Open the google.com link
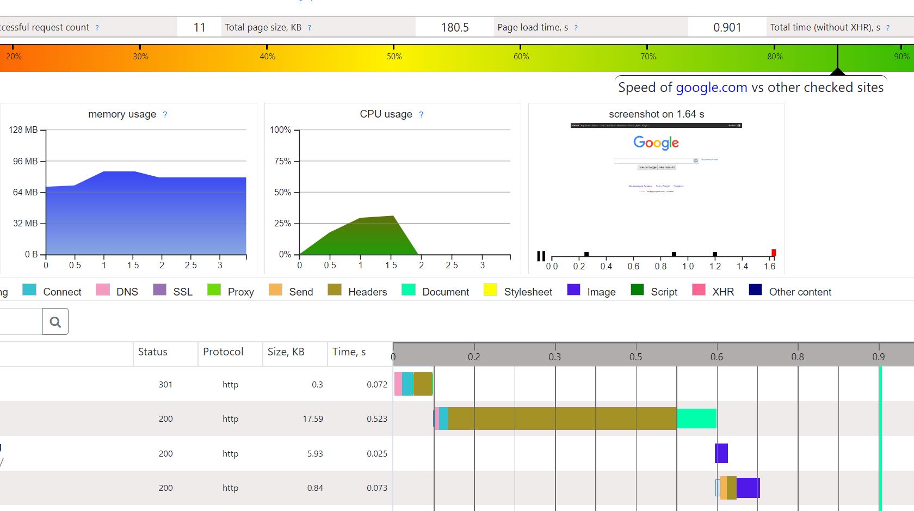The image size is (914, 511). (x=712, y=88)
